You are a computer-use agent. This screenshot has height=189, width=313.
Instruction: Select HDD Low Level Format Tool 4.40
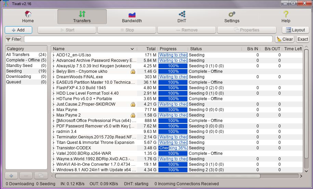pos(88,93)
